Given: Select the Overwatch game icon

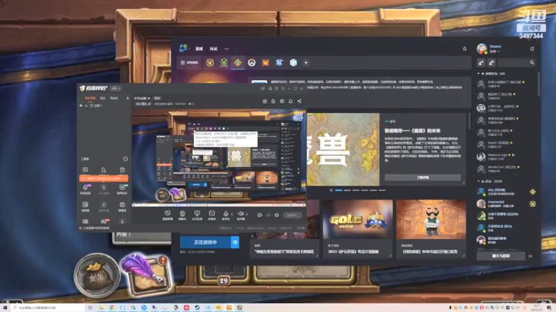Looking at the screenshot, I should (x=252, y=62).
